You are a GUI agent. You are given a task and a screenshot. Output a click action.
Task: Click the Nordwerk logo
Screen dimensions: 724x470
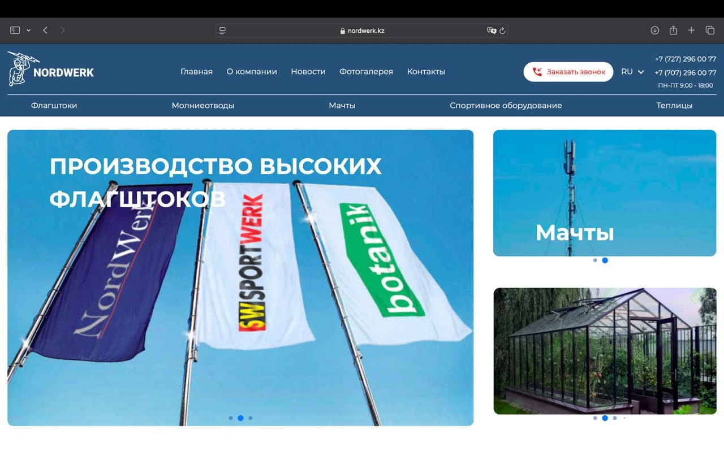pos(51,69)
